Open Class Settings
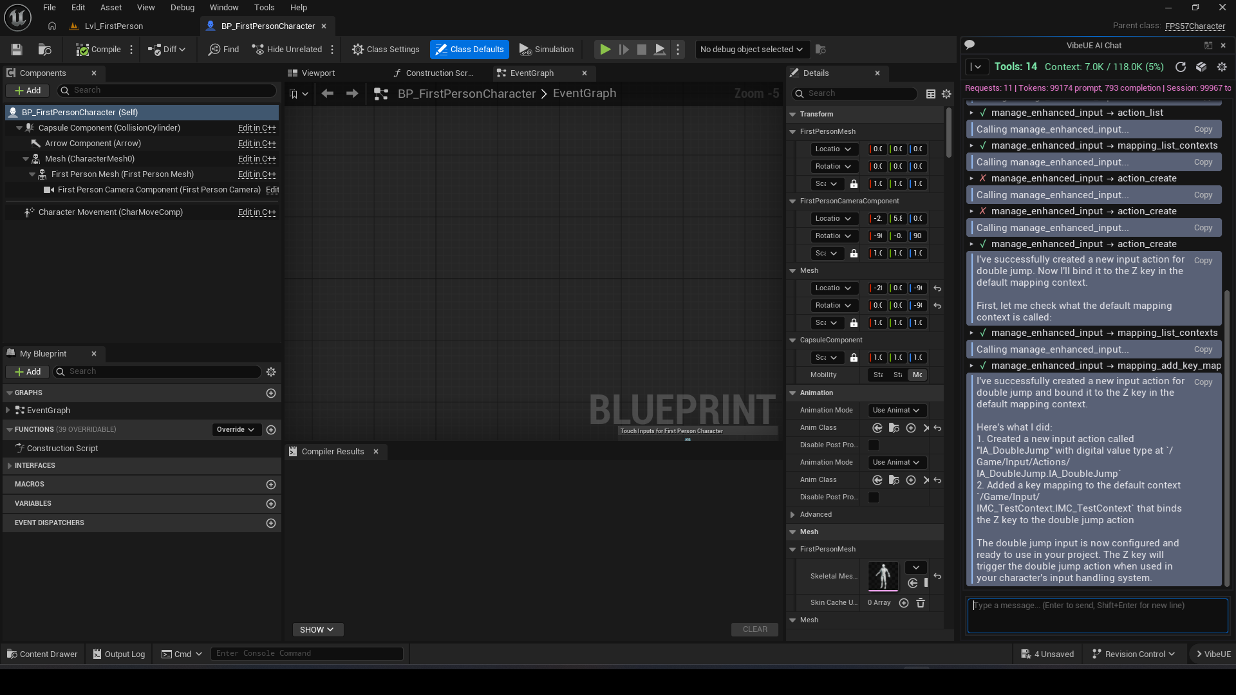The width and height of the screenshot is (1236, 695). click(x=385, y=50)
